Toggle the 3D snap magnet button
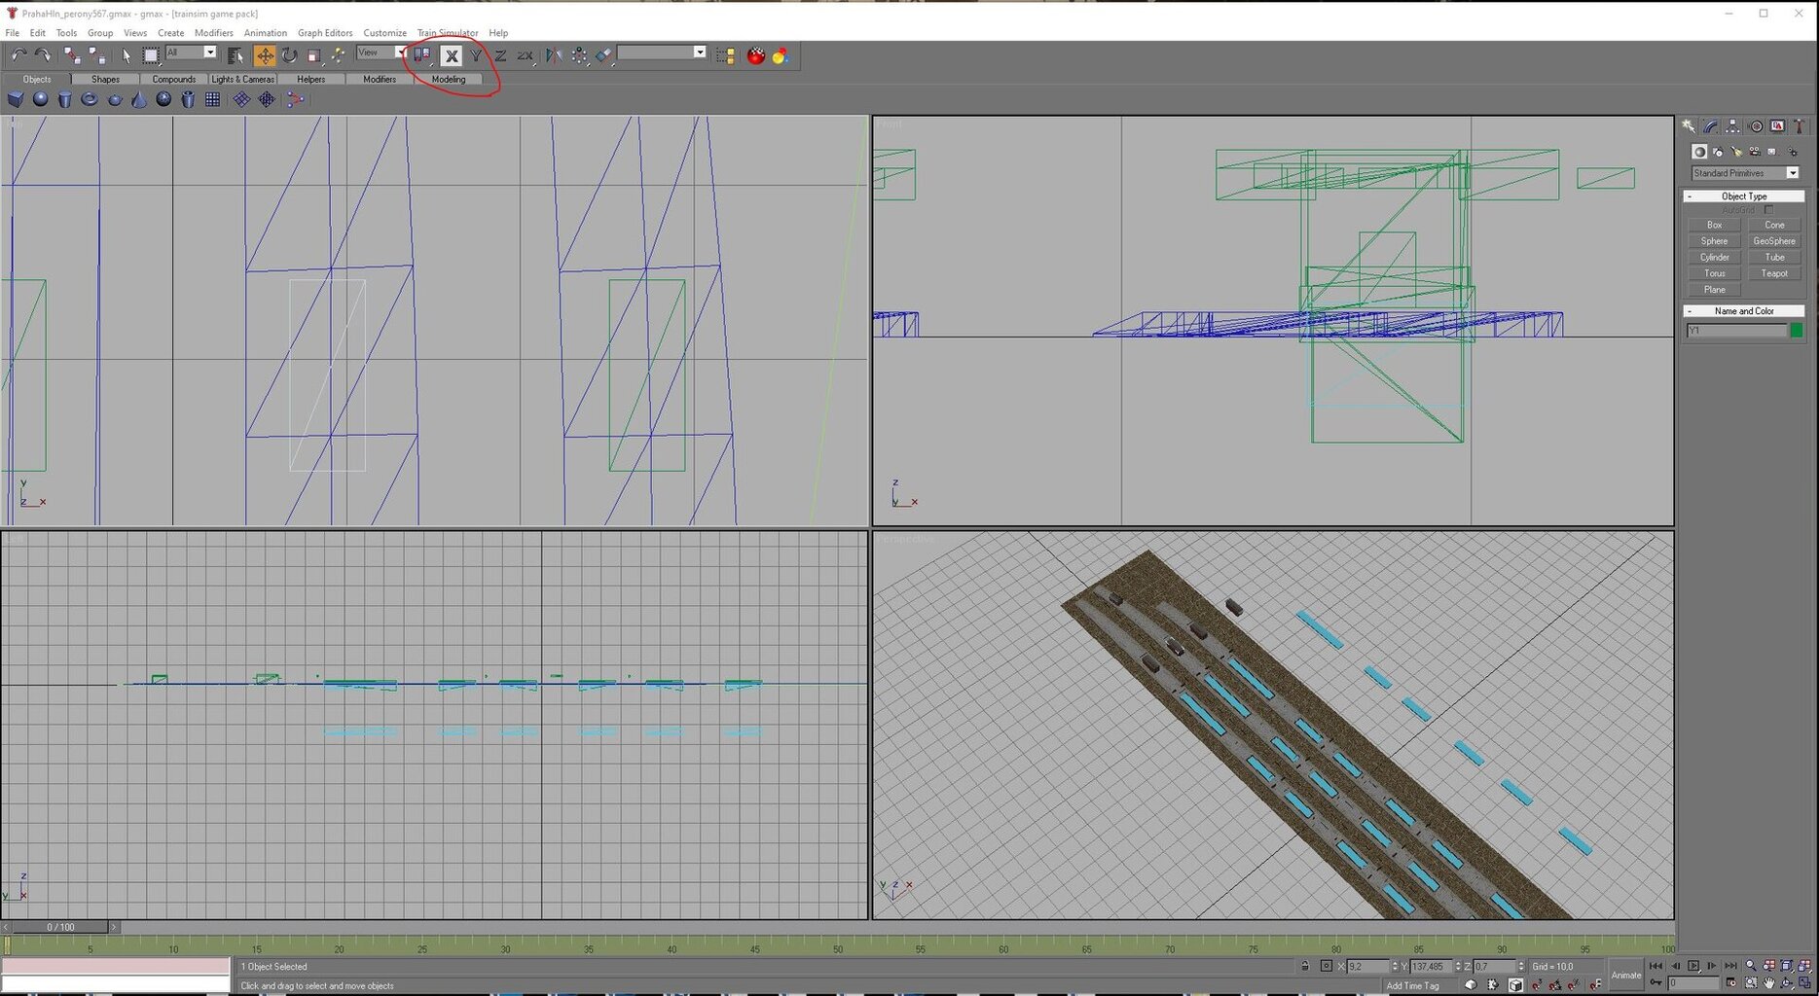Viewport: 1819px width, 996px height. point(1538,984)
